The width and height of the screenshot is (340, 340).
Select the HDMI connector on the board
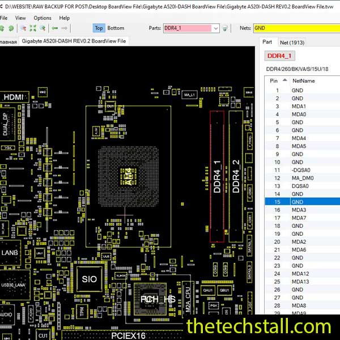pyautogui.click(x=14, y=97)
